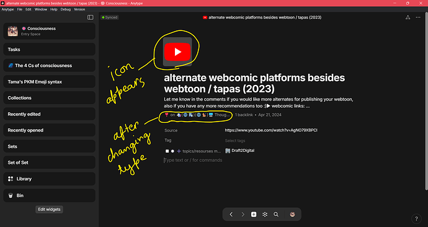Open the Edit menu

coord(29,9)
